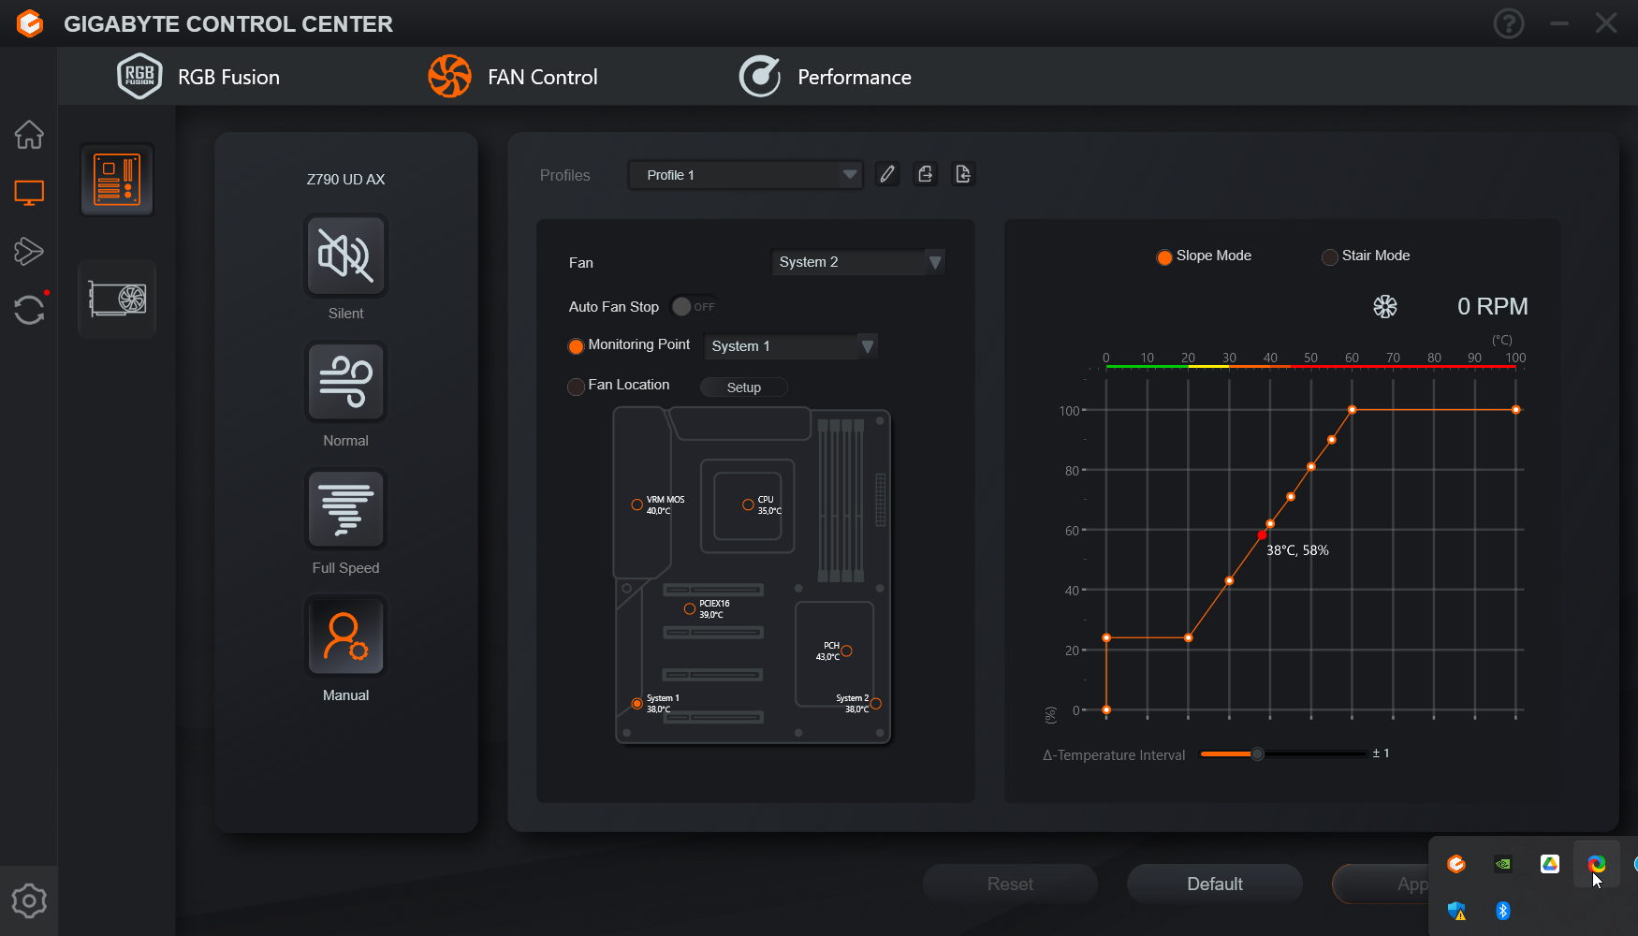Toggle the Auto Fan Stop switch
The image size is (1638, 936).
coord(693,307)
